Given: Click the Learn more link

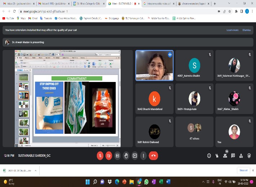Looking at the screenshot, I should [x=232, y=30].
